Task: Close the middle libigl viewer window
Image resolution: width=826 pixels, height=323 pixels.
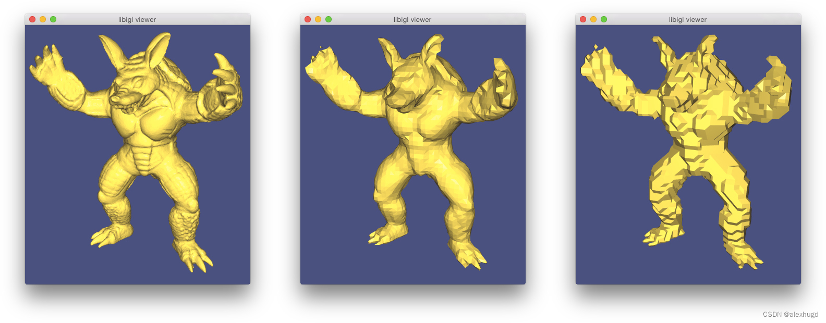Action: 308,19
